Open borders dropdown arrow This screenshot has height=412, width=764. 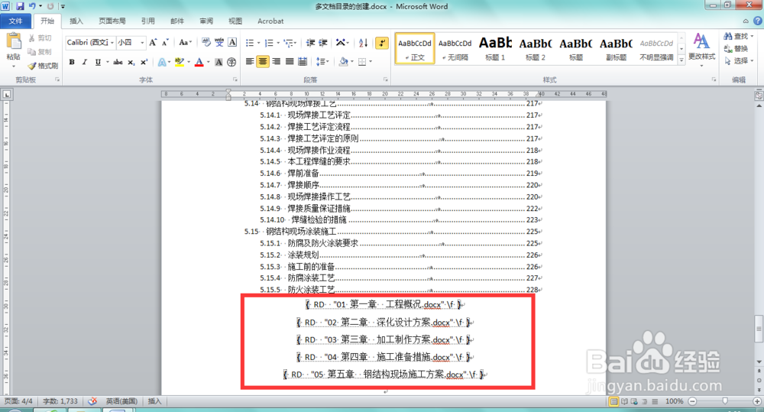pos(371,61)
